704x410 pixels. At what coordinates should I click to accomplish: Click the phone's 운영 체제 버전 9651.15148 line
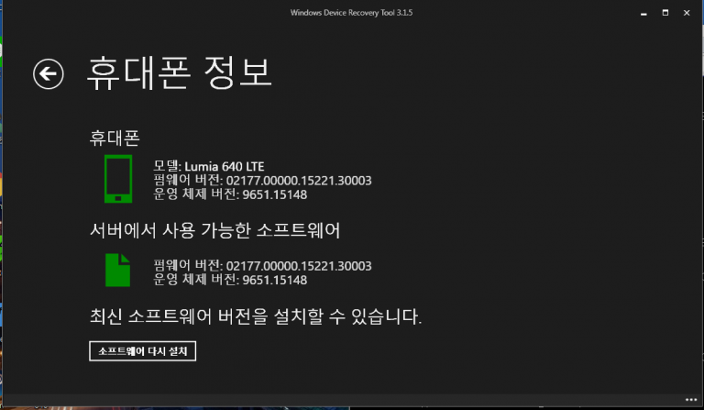230,194
